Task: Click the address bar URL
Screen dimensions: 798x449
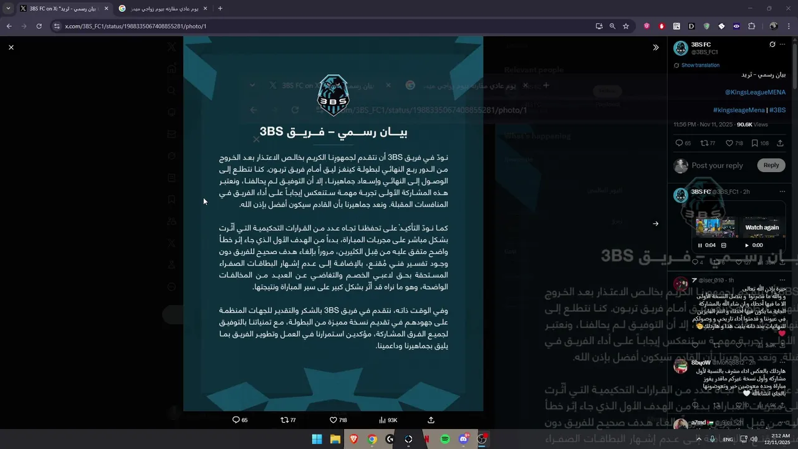Action: (x=135, y=26)
